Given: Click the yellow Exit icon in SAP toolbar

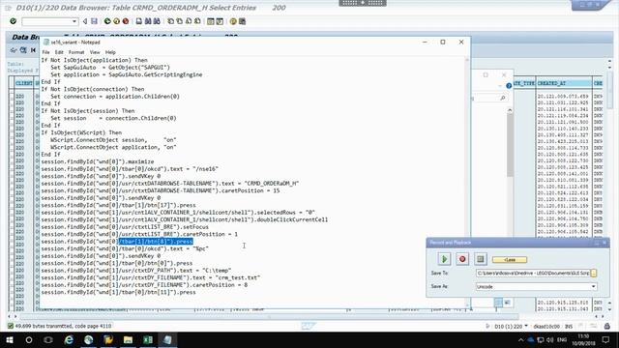Looking at the screenshot, I should (116, 21).
